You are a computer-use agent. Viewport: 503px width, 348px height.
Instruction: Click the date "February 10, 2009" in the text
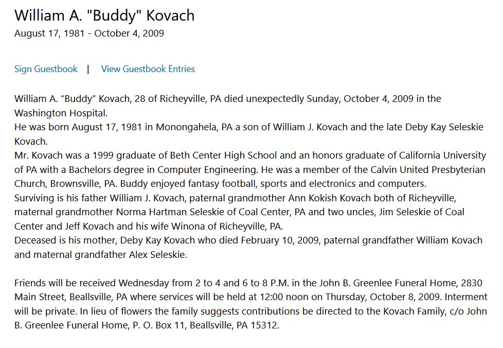280,240
